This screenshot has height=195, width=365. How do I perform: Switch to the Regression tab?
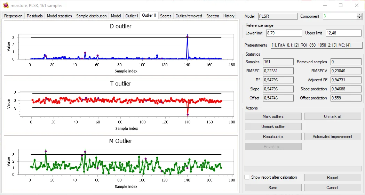[x=13, y=16]
